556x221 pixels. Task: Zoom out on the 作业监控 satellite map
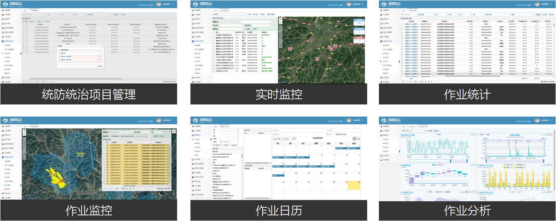click(x=25, y=133)
